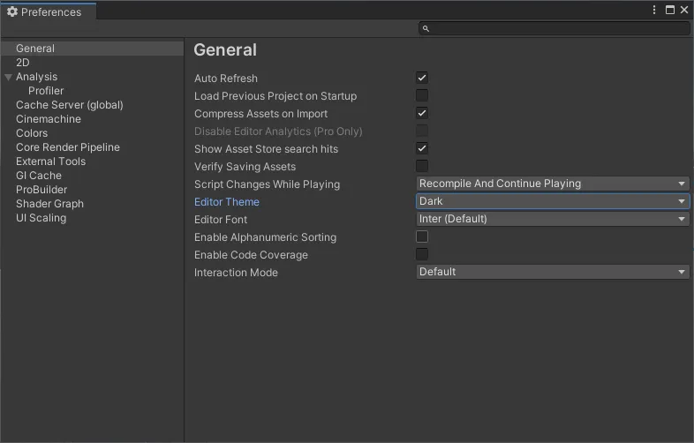Select the Preferences tab
This screenshot has height=443, width=694.
pyautogui.click(x=50, y=12)
